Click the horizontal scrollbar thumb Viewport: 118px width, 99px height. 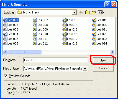coord(25,52)
